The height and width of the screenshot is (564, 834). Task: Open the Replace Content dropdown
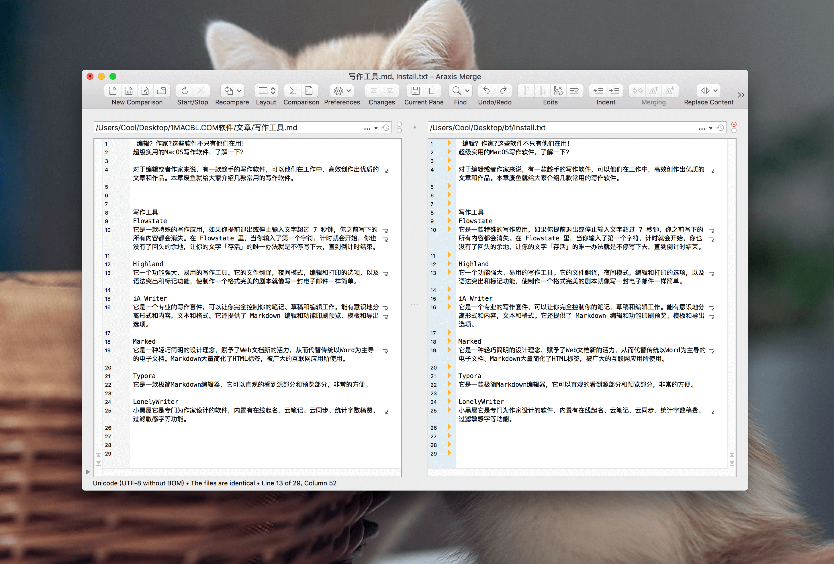point(709,91)
